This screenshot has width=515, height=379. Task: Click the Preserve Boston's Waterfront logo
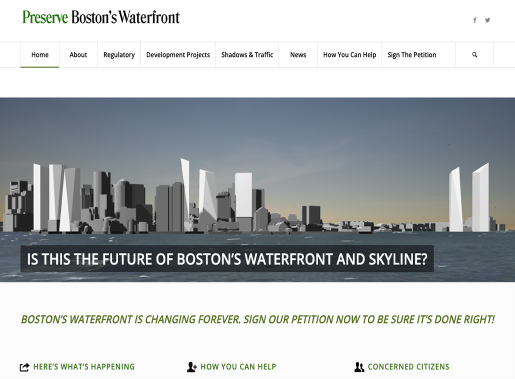pos(101,17)
